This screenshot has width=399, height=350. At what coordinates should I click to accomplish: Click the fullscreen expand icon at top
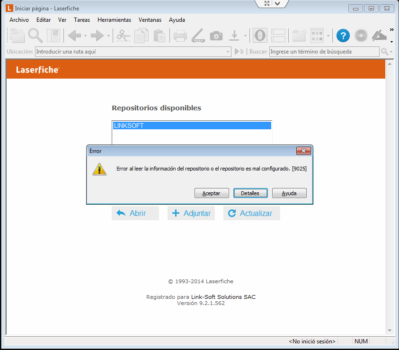[x=266, y=3]
